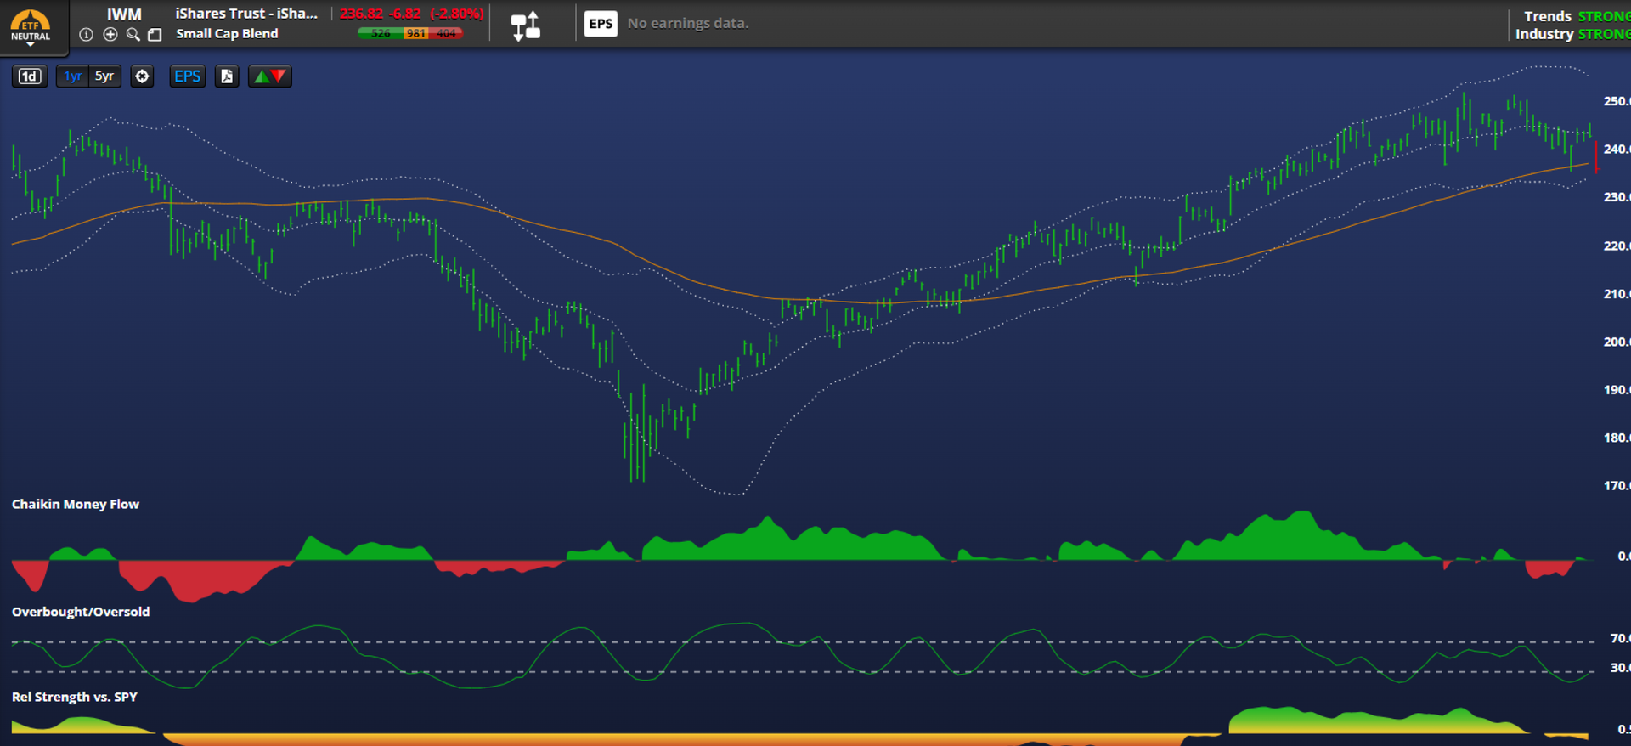Select the 1yr timeframe tab
The width and height of the screenshot is (1631, 746).
[x=73, y=76]
